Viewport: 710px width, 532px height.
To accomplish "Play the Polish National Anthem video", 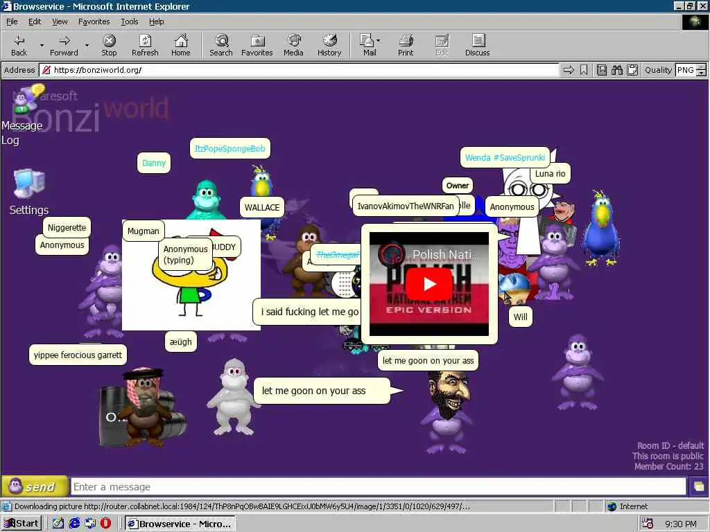I will (428, 284).
